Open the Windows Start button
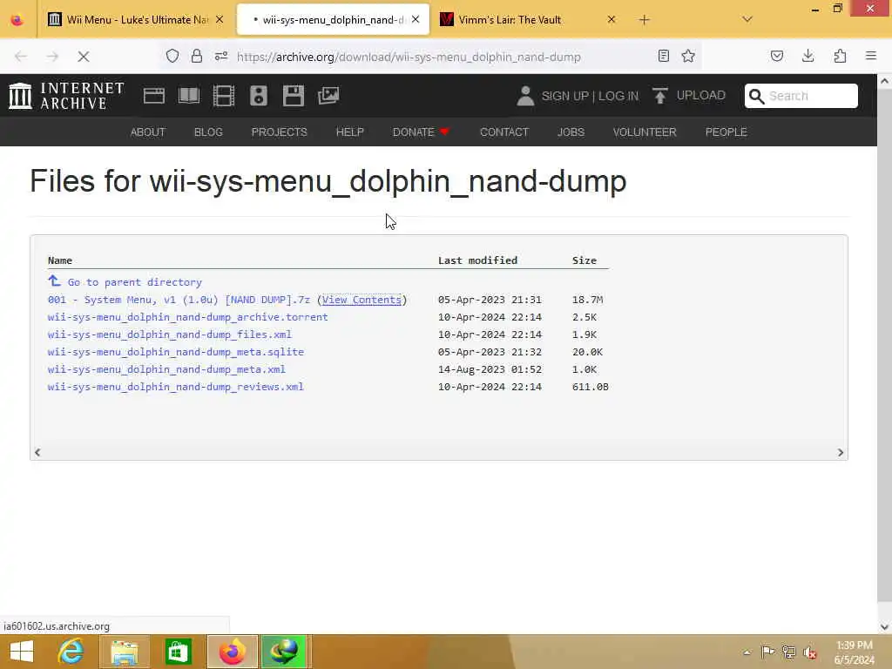This screenshot has height=669, width=892. click(22, 652)
